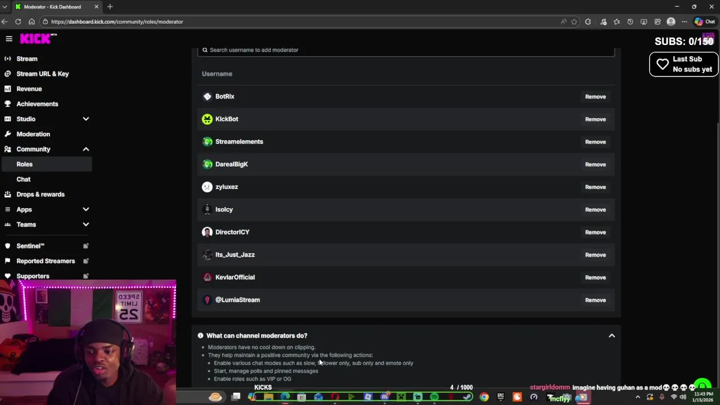Click the KevlarOfficial avatar

(207, 277)
